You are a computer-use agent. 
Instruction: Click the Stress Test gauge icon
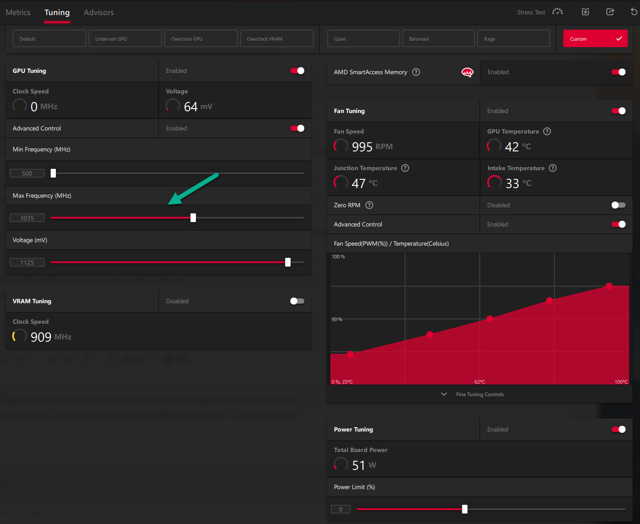tap(557, 12)
